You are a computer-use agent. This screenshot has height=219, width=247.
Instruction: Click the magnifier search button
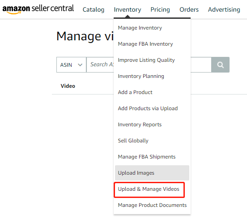point(220,65)
